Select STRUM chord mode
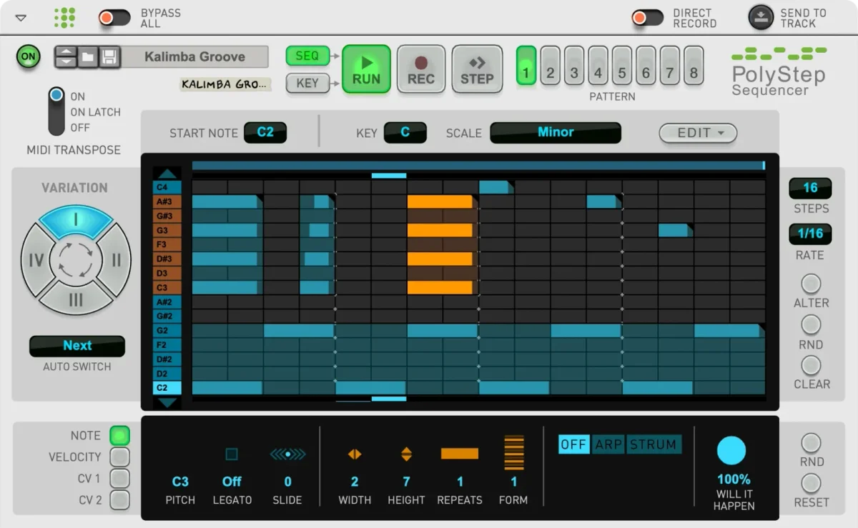858x528 pixels. [x=654, y=444]
